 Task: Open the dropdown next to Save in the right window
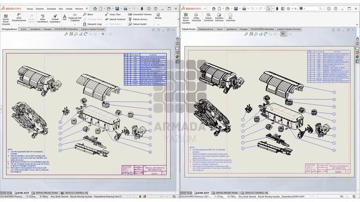point(240,9)
